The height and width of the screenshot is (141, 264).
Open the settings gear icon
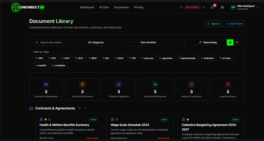[222, 8]
